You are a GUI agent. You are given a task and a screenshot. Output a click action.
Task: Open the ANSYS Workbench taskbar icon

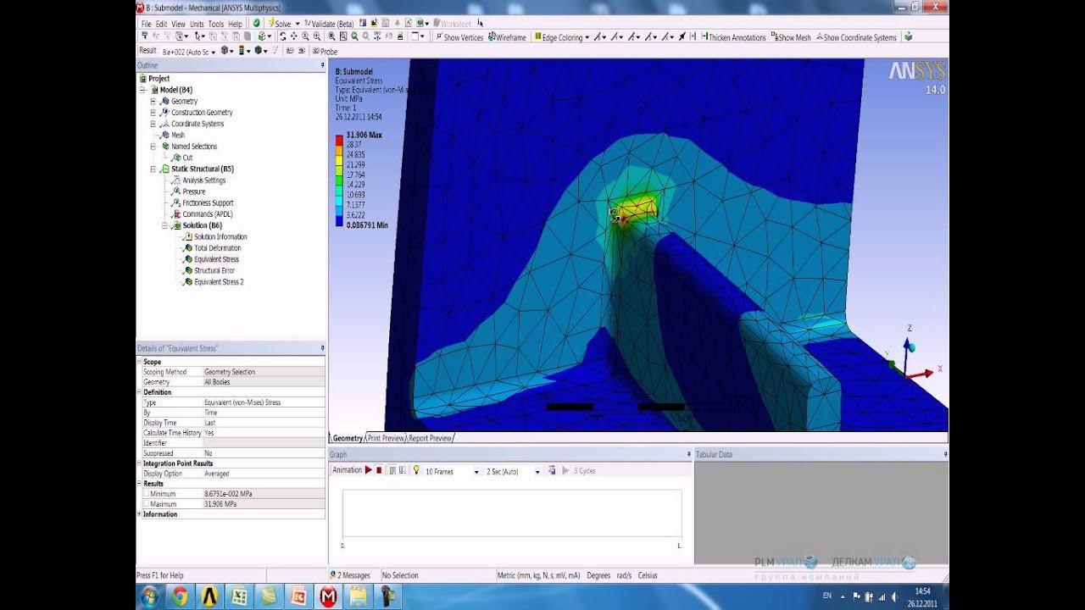click(209, 596)
